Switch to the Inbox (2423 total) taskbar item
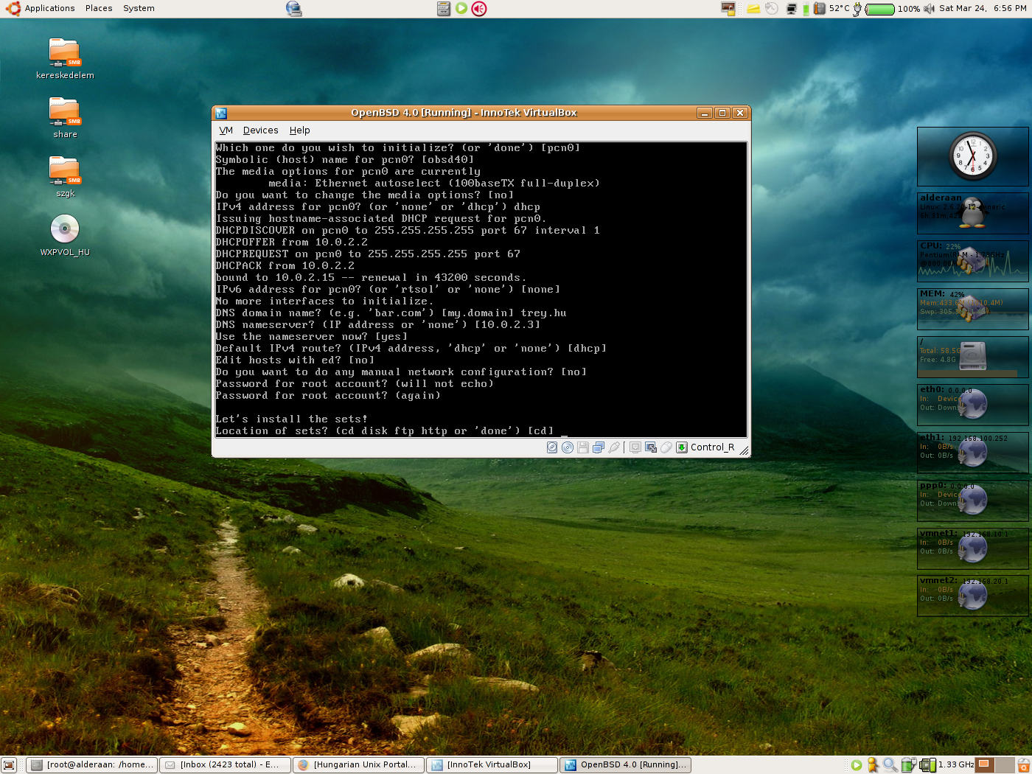Screen dimensions: 1032x774 (x=225, y=765)
